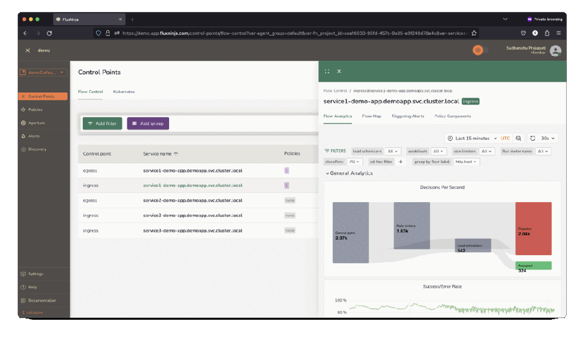The width and height of the screenshot is (585, 342).
Task: Click the red Rejected block in chart
Action: pos(533,228)
